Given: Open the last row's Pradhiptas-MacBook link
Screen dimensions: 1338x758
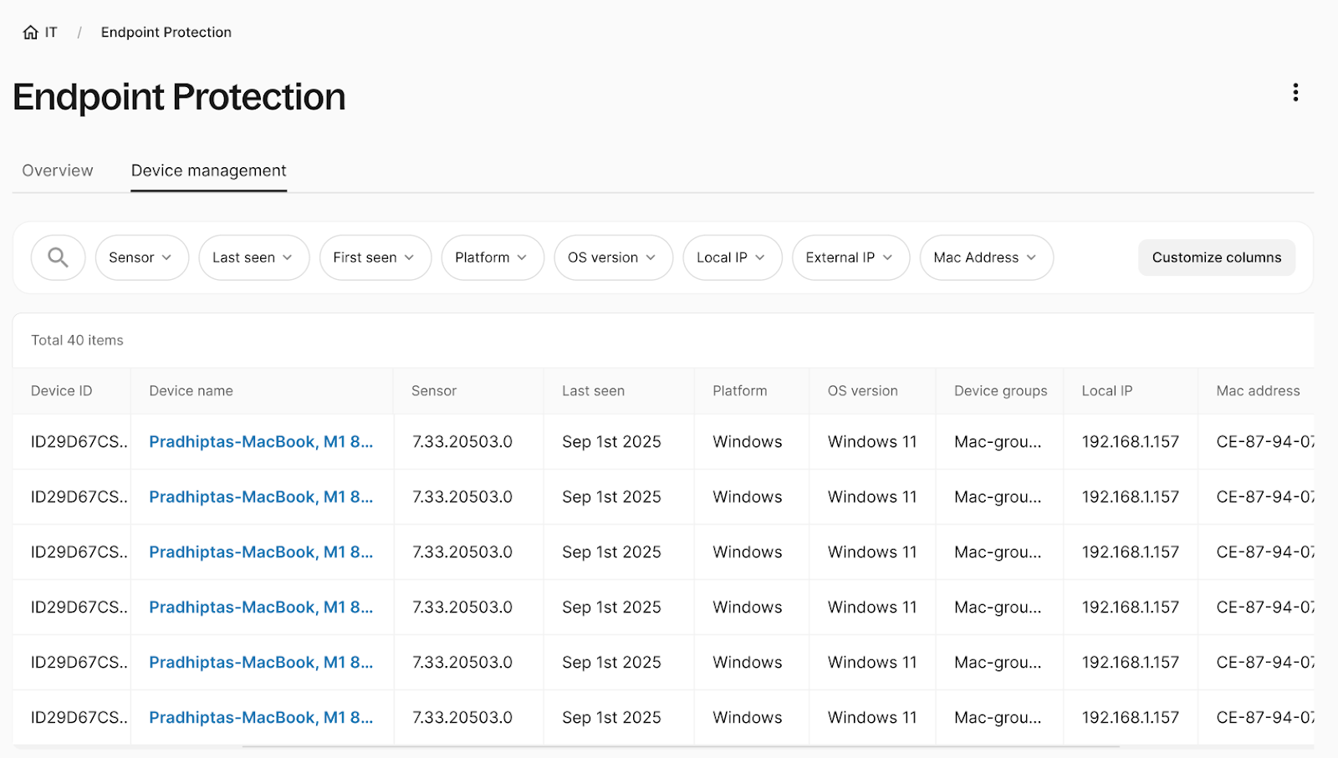Looking at the screenshot, I should point(261,718).
